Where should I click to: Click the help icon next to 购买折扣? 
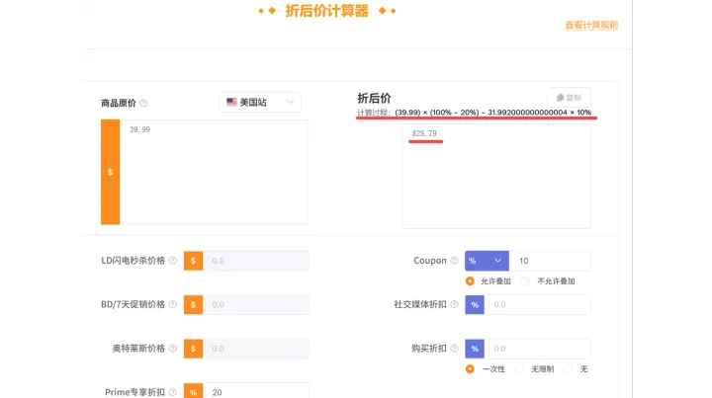pos(454,349)
